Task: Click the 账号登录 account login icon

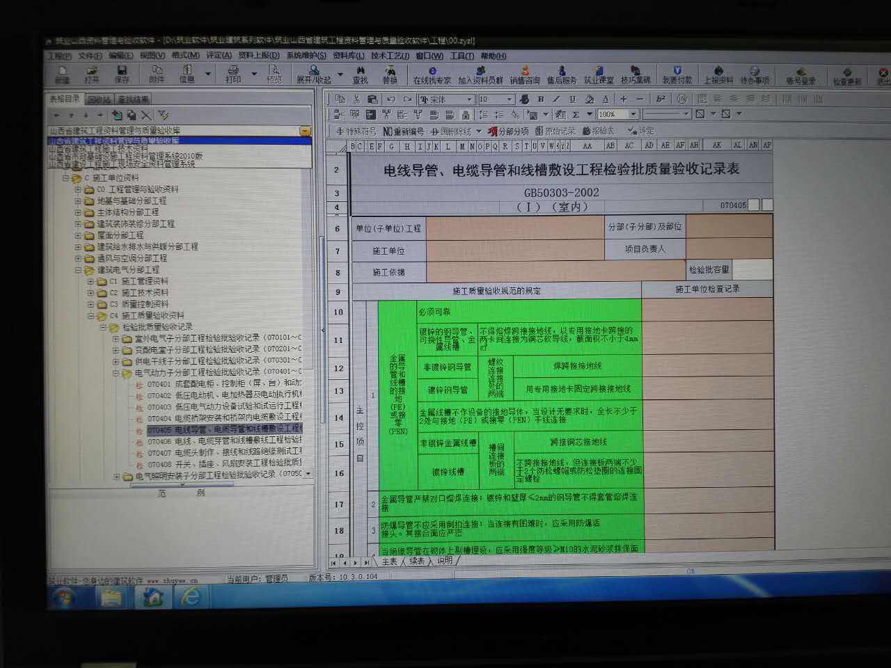Action: pos(801,76)
